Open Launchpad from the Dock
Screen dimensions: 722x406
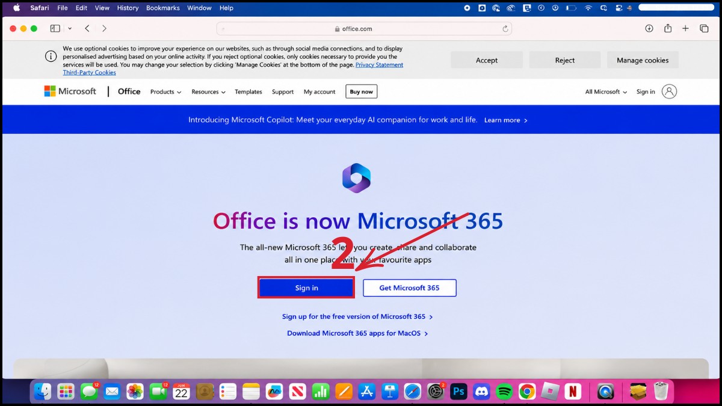pos(66,392)
